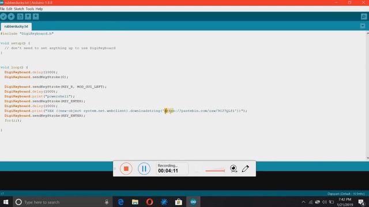
Task: Open Microsoft Store from taskbar
Action: [179, 202]
